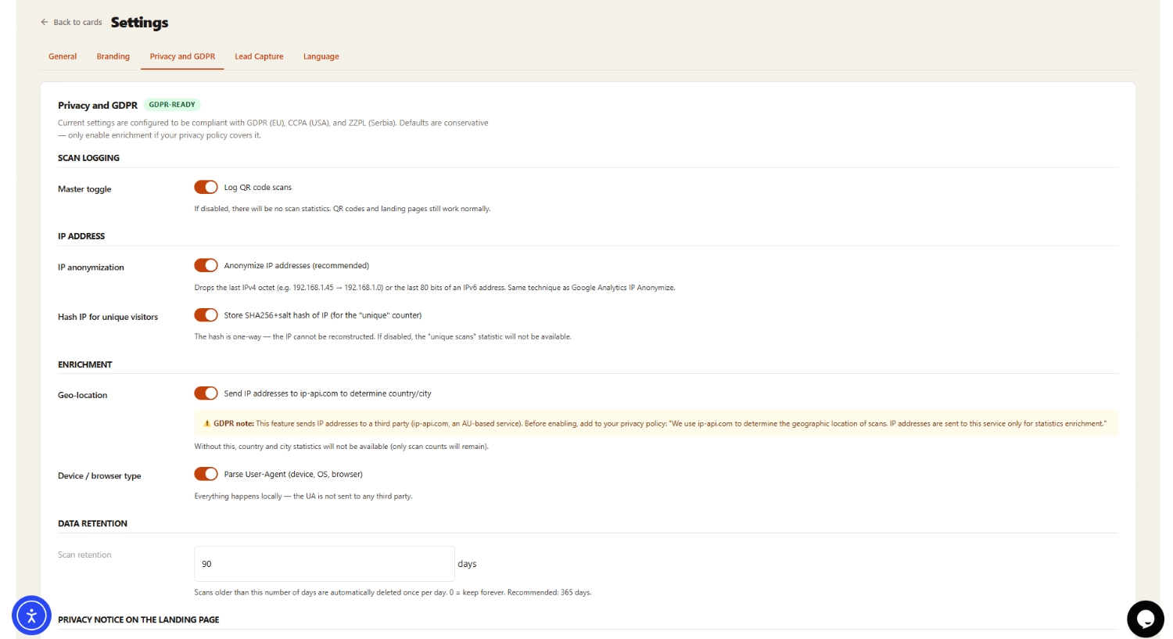The width and height of the screenshot is (1173, 639).
Task: Click 'Current settings are configured to be compliant' text
Action: (273, 129)
